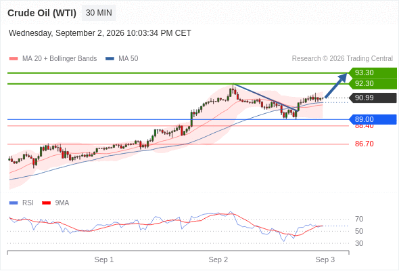Click the red 9MA legend swatch
Viewport: 399px width, 271px height.
coord(46,203)
